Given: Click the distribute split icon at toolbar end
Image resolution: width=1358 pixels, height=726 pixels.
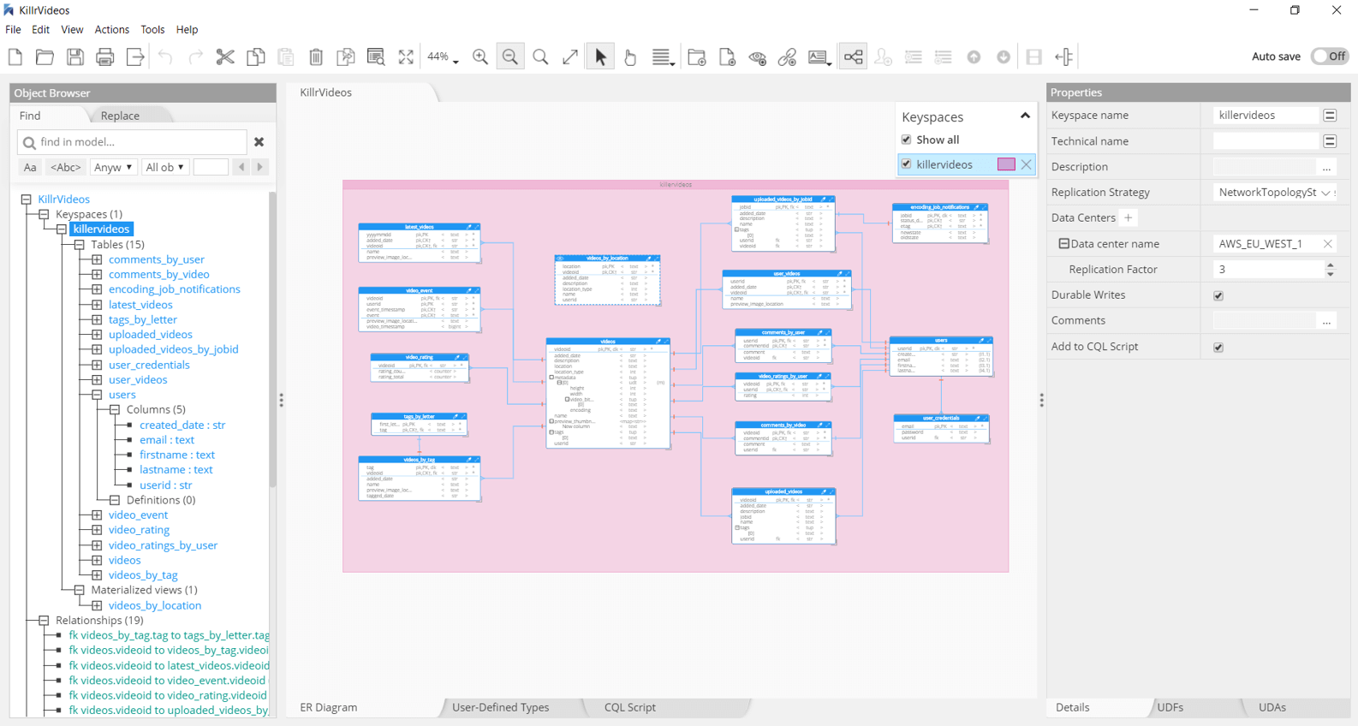Looking at the screenshot, I should 1063,57.
